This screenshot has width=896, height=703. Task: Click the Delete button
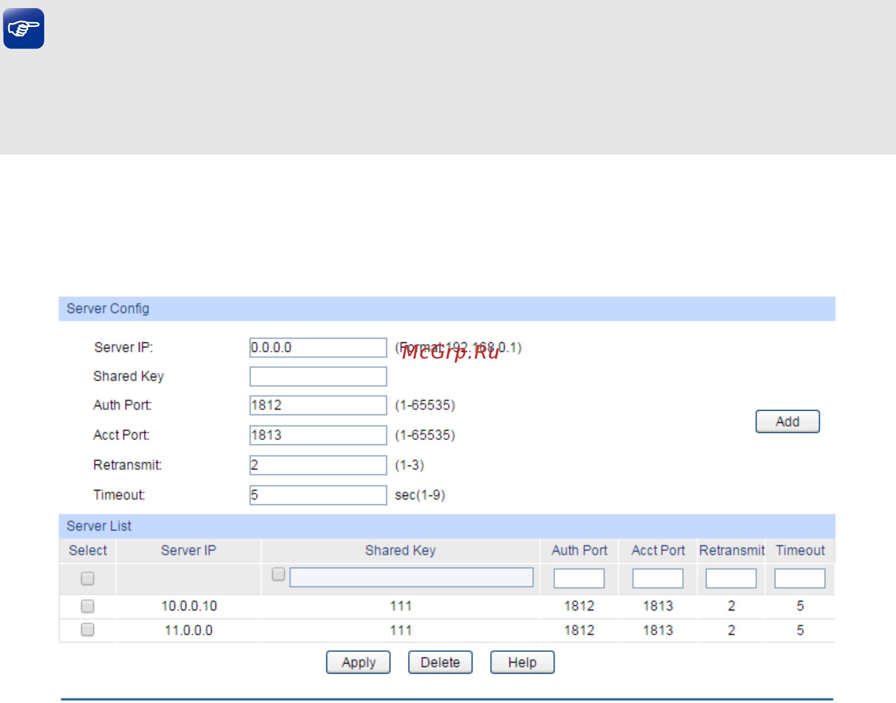(x=440, y=662)
